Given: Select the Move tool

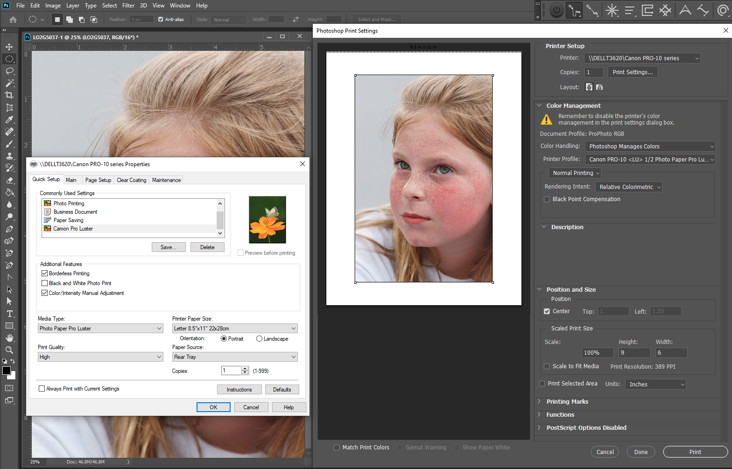Looking at the screenshot, I should click(9, 47).
